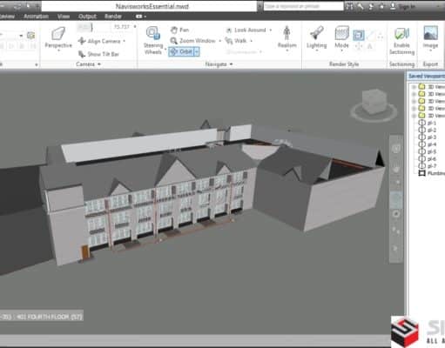The height and width of the screenshot is (348, 445).
Task: Open the Steering Wheels tool
Action: point(153,40)
